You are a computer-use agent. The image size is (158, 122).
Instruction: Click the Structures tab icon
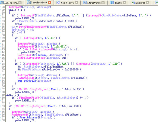85,2
